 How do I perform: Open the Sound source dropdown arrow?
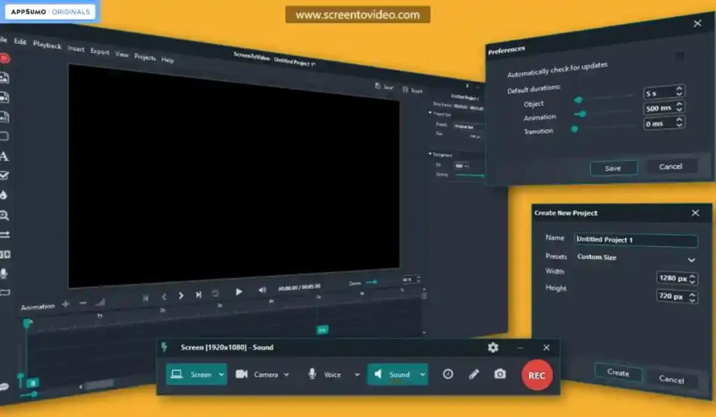pyautogui.click(x=423, y=374)
